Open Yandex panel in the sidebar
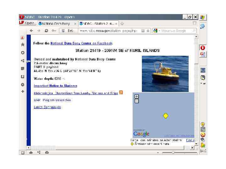Screen dimensions: 226x169 23,38
